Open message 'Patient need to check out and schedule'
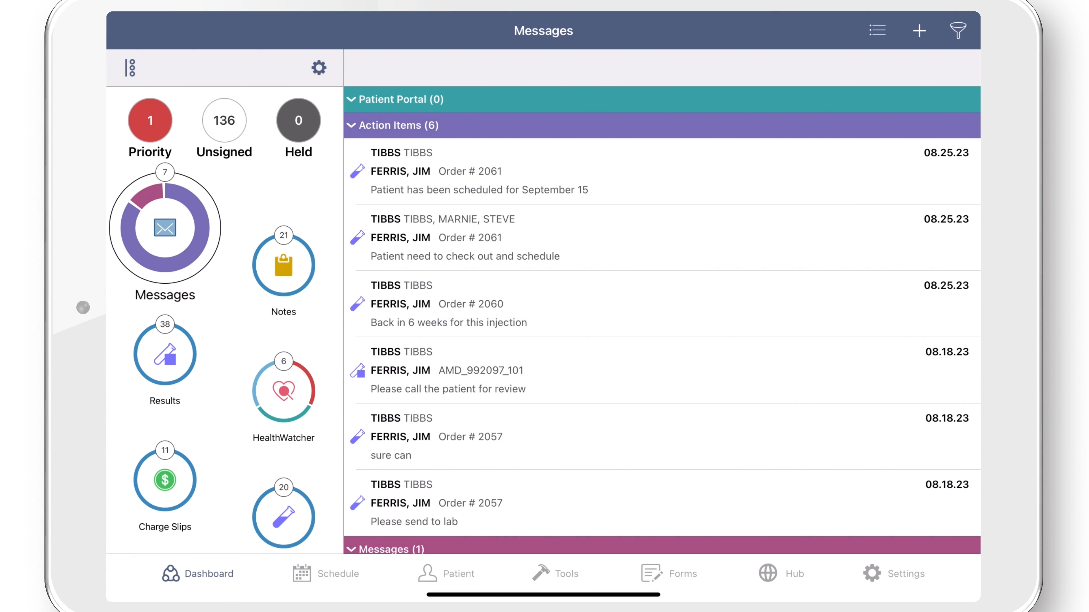This screenshot has height=612, width=1089. coord(662,237)
